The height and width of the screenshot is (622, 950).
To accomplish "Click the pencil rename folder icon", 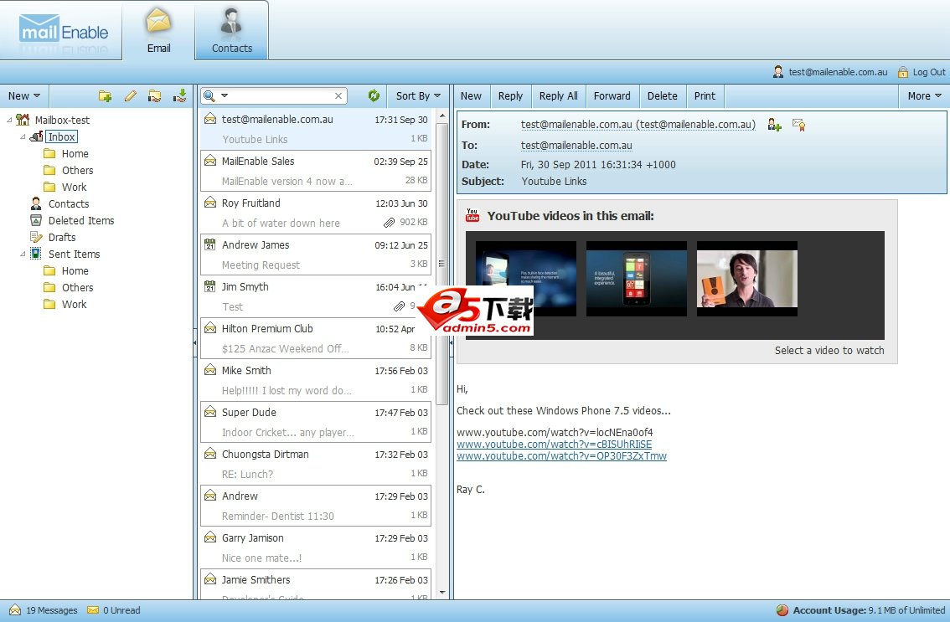I will [x=130, y=96].
